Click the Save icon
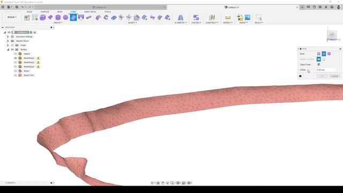The height and width of the screenshot is (193, 343). [x=17, y=7]
